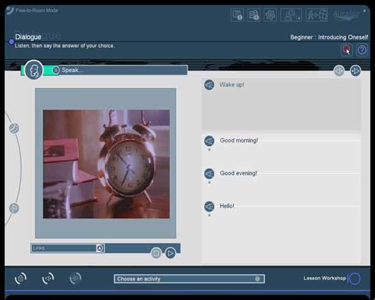Click the Free-to-Roam Mode phone icon
This screenshot has width=375, height=300.
click(10, 11)
